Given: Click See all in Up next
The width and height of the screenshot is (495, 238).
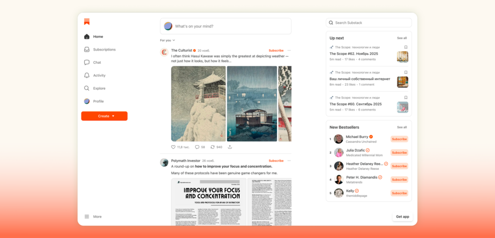Looking at the screenshot, I should [402, 38].
